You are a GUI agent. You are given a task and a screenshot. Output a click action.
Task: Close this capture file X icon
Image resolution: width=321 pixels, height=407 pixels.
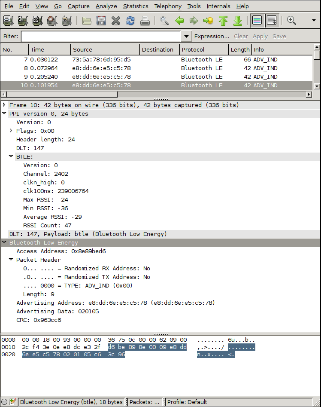pyautogui.click(x=116, y=21)
